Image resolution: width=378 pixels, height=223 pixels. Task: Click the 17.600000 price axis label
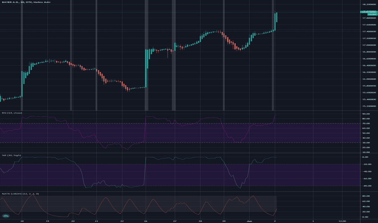[x=369, y=25]
